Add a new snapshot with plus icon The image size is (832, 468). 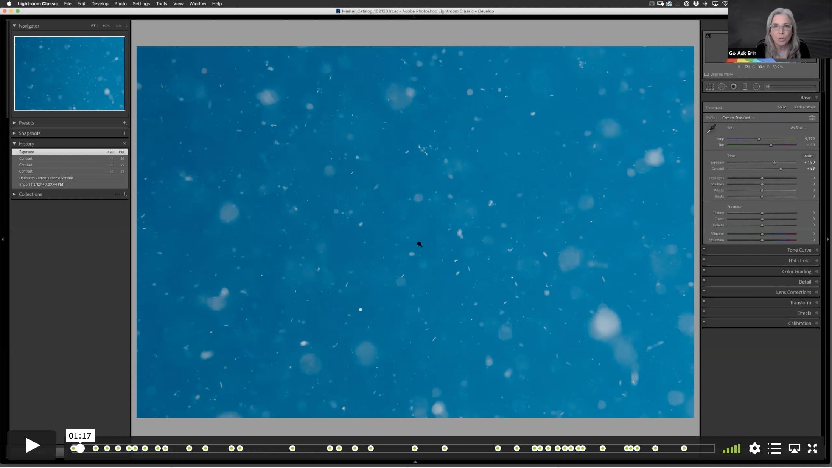(124, 133)
